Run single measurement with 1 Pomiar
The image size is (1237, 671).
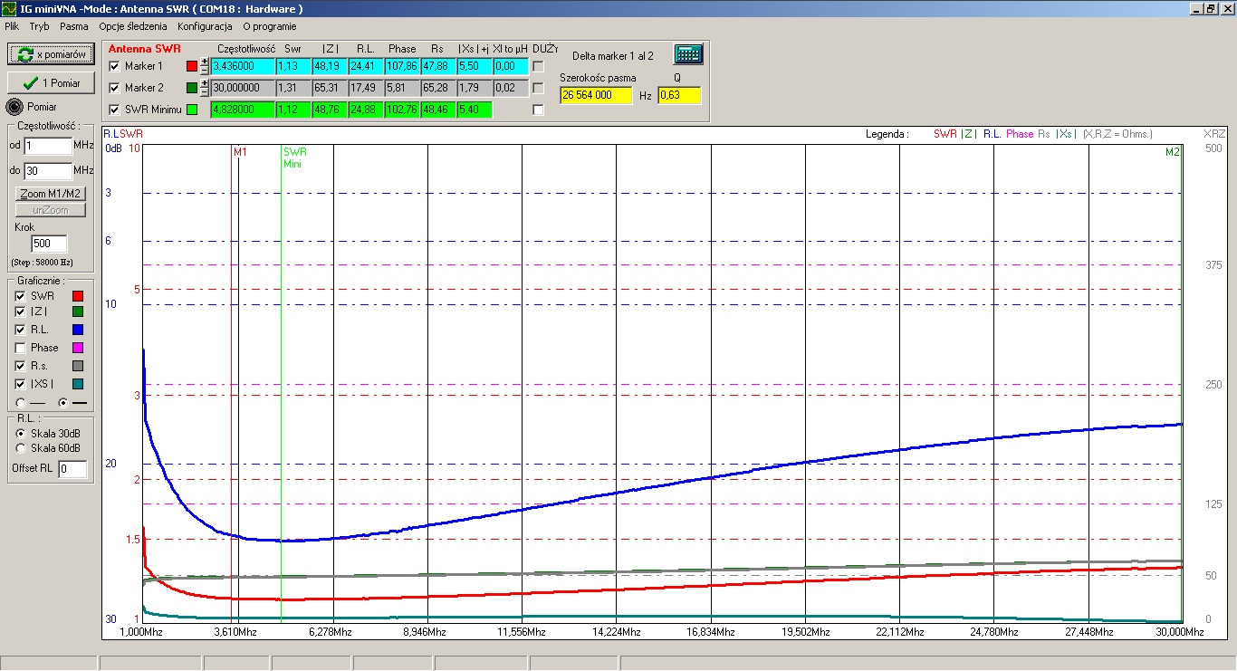[x=51, y=83]
